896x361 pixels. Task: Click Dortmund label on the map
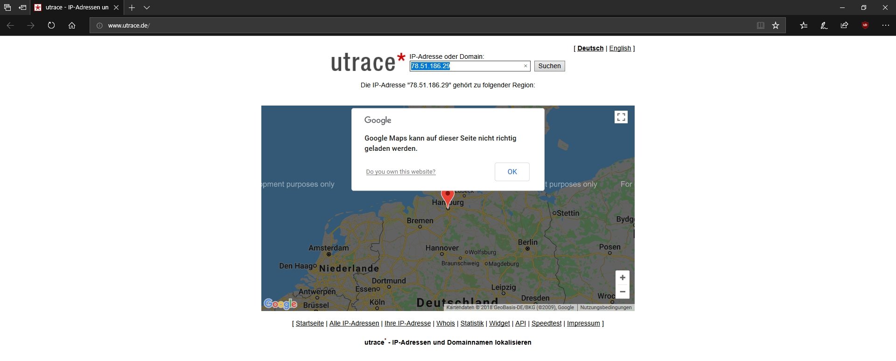[389, 281]
